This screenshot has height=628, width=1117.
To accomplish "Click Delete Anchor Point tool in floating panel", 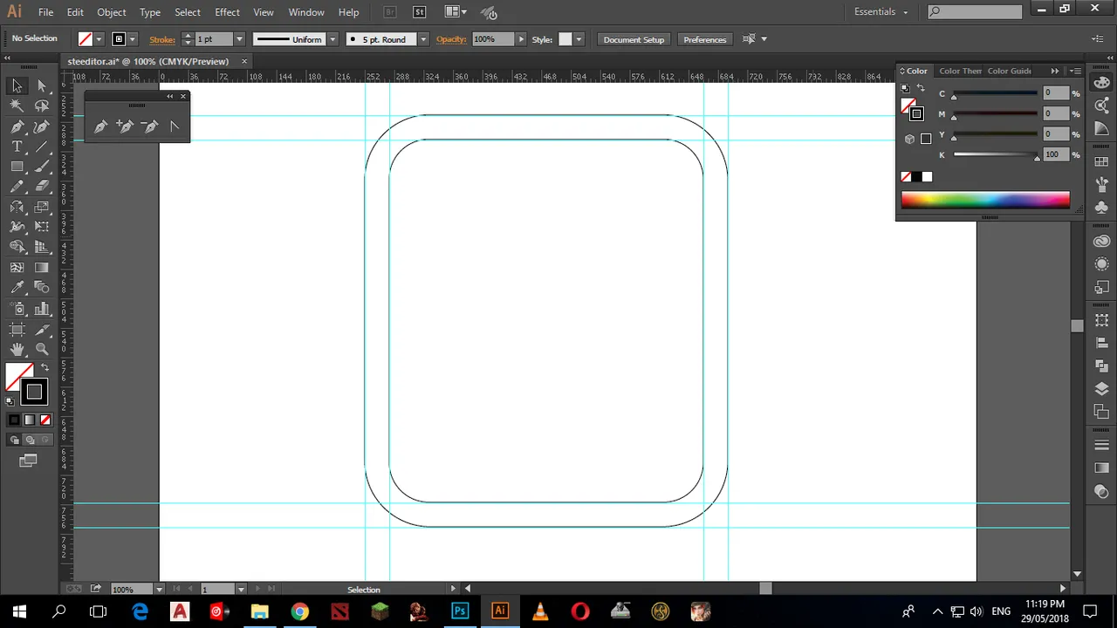I will 149,126.
